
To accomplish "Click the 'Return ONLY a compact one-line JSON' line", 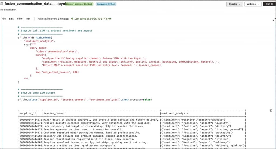I will [x=101, y=65].
